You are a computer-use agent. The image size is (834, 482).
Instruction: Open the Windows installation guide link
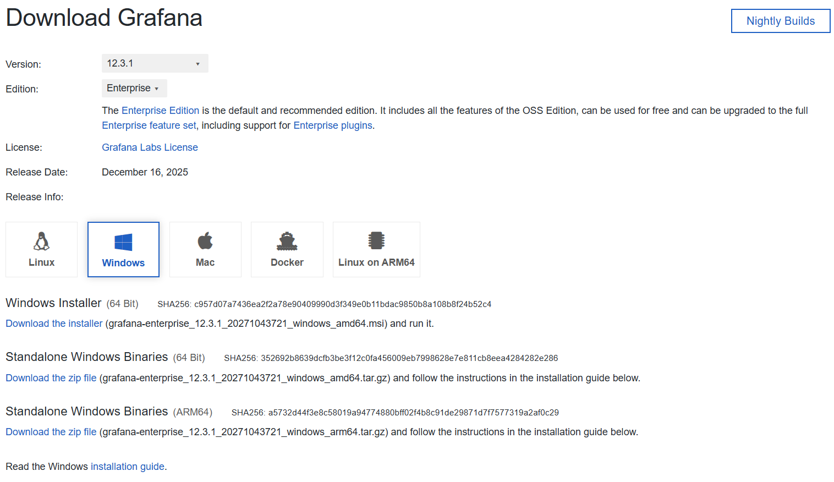pos(128,467)
